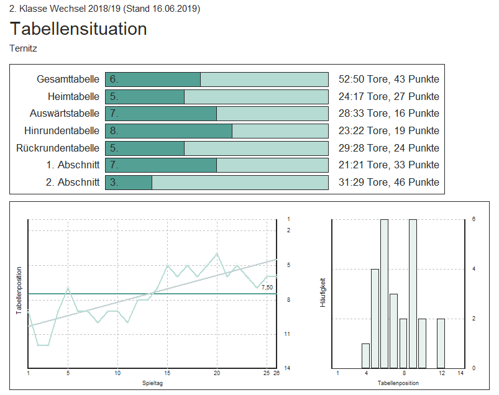Select the '31:29 Tore, 46 Punkte' stat

click(x=388, y=183)
